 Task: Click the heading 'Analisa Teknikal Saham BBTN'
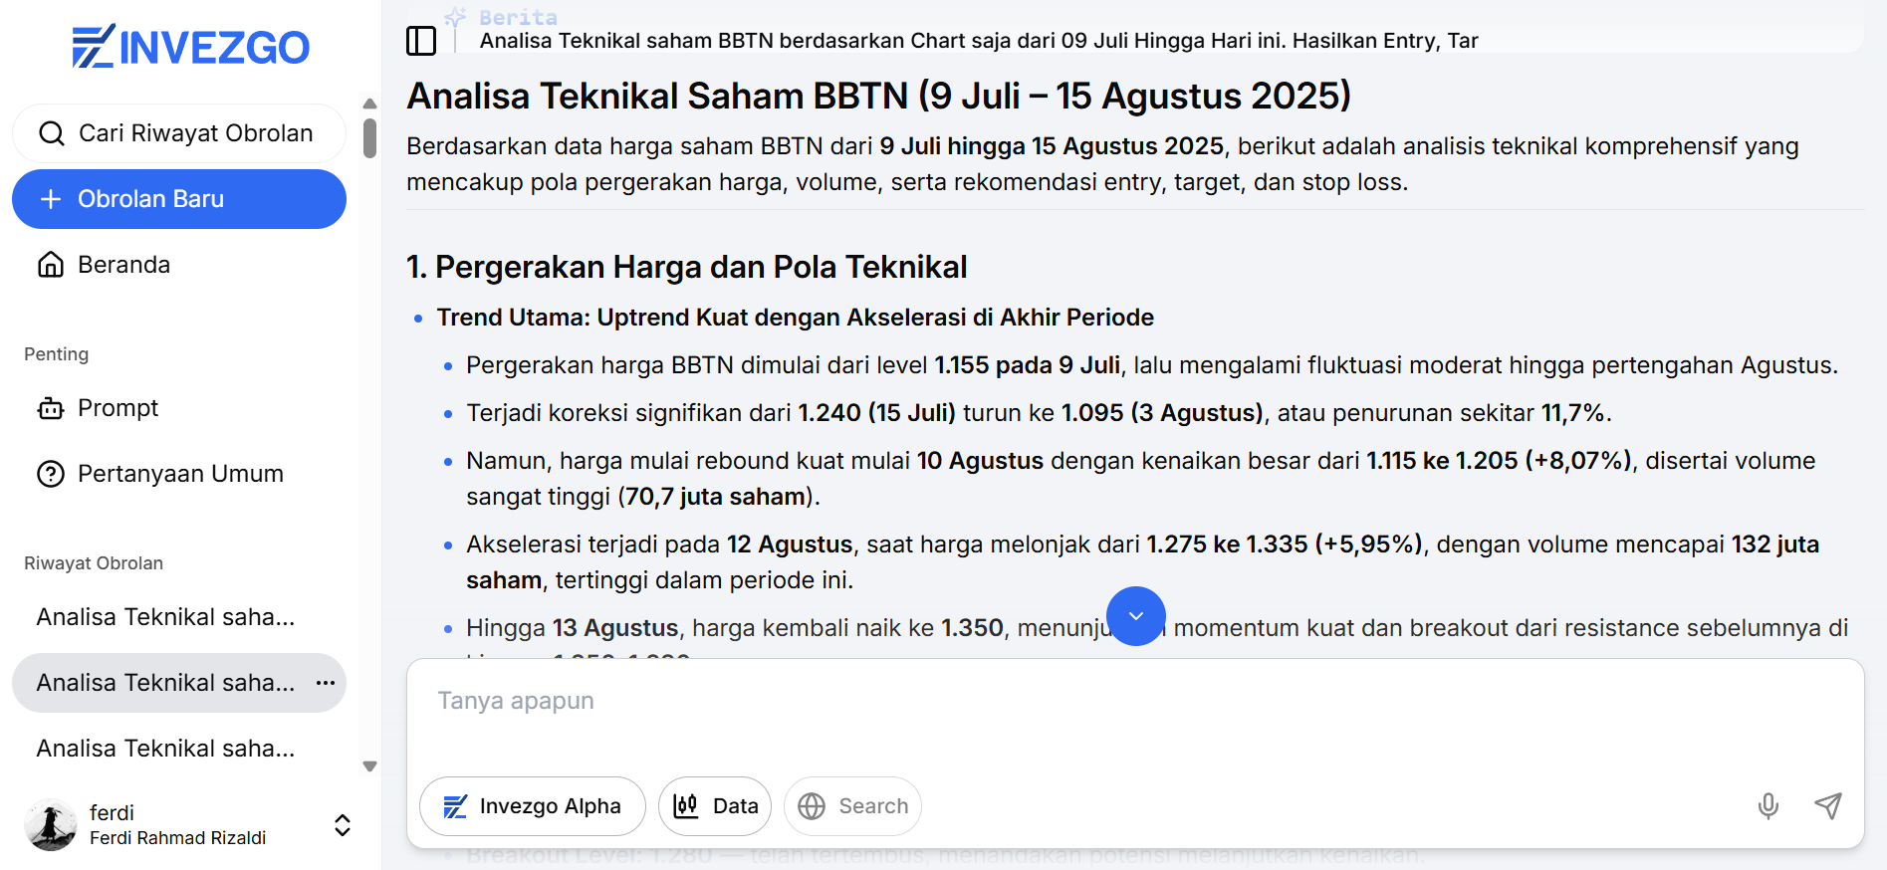879,97
